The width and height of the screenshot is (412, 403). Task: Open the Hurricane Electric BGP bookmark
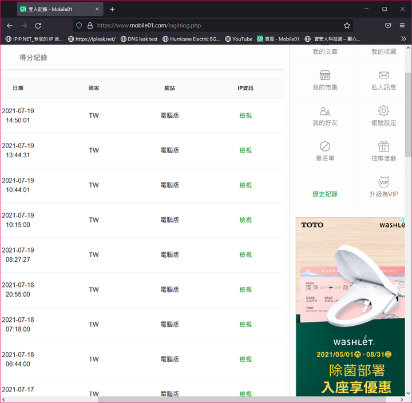coord(191,39)
